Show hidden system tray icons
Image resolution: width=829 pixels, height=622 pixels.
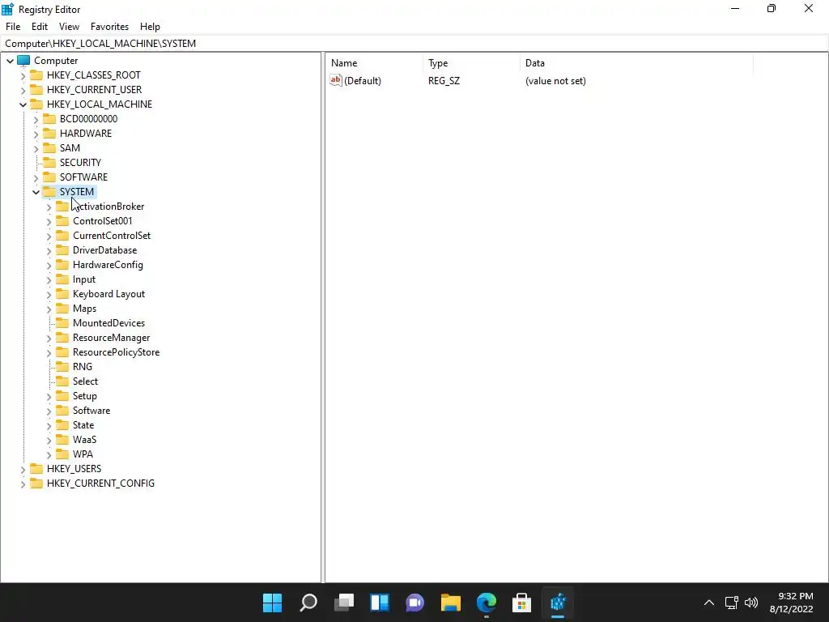coord(709,603)
